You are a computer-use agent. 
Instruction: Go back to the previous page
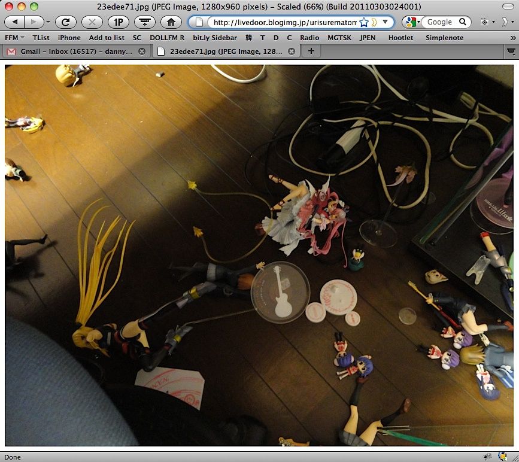click(14, 22)
